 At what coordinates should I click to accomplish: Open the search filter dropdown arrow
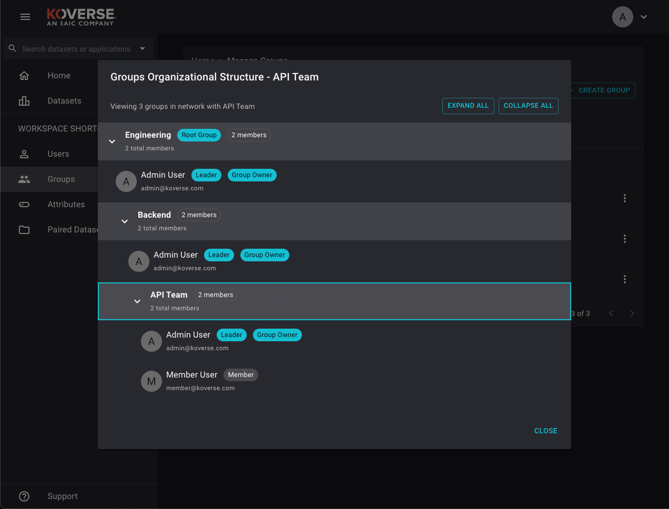(143, 48)
